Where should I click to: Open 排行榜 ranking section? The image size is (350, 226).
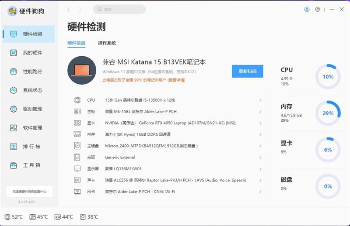click(x=28, y=147)
